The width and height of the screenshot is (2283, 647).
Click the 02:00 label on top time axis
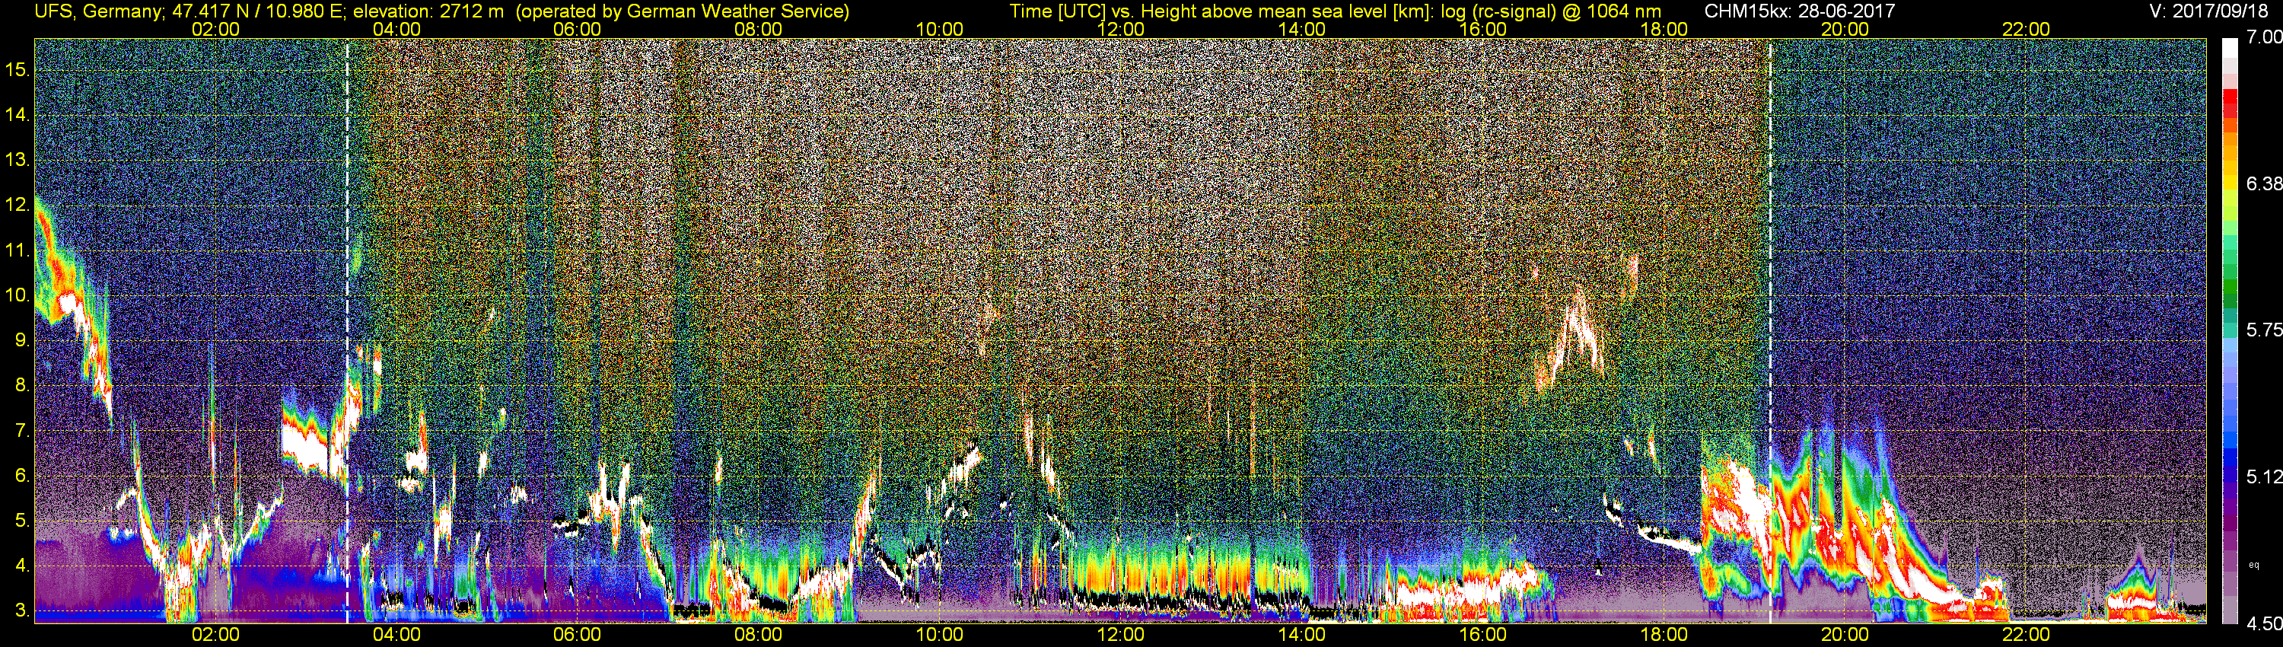[215, 29]
